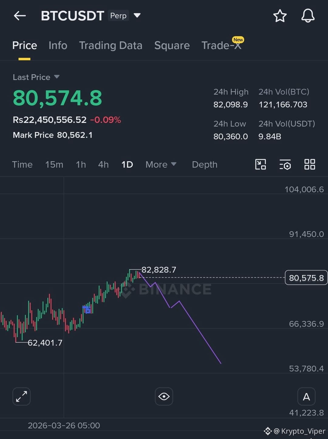Tap the Rs22,450,556.52 converted price
Viewport: 328px width, 439px height.
50,120
